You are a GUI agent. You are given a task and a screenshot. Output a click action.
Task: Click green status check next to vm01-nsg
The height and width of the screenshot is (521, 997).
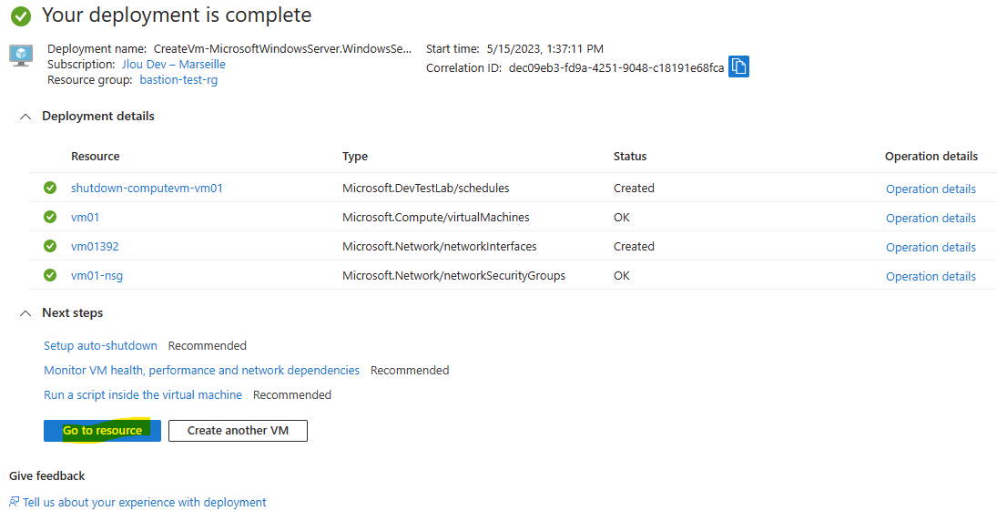[49, 275]
